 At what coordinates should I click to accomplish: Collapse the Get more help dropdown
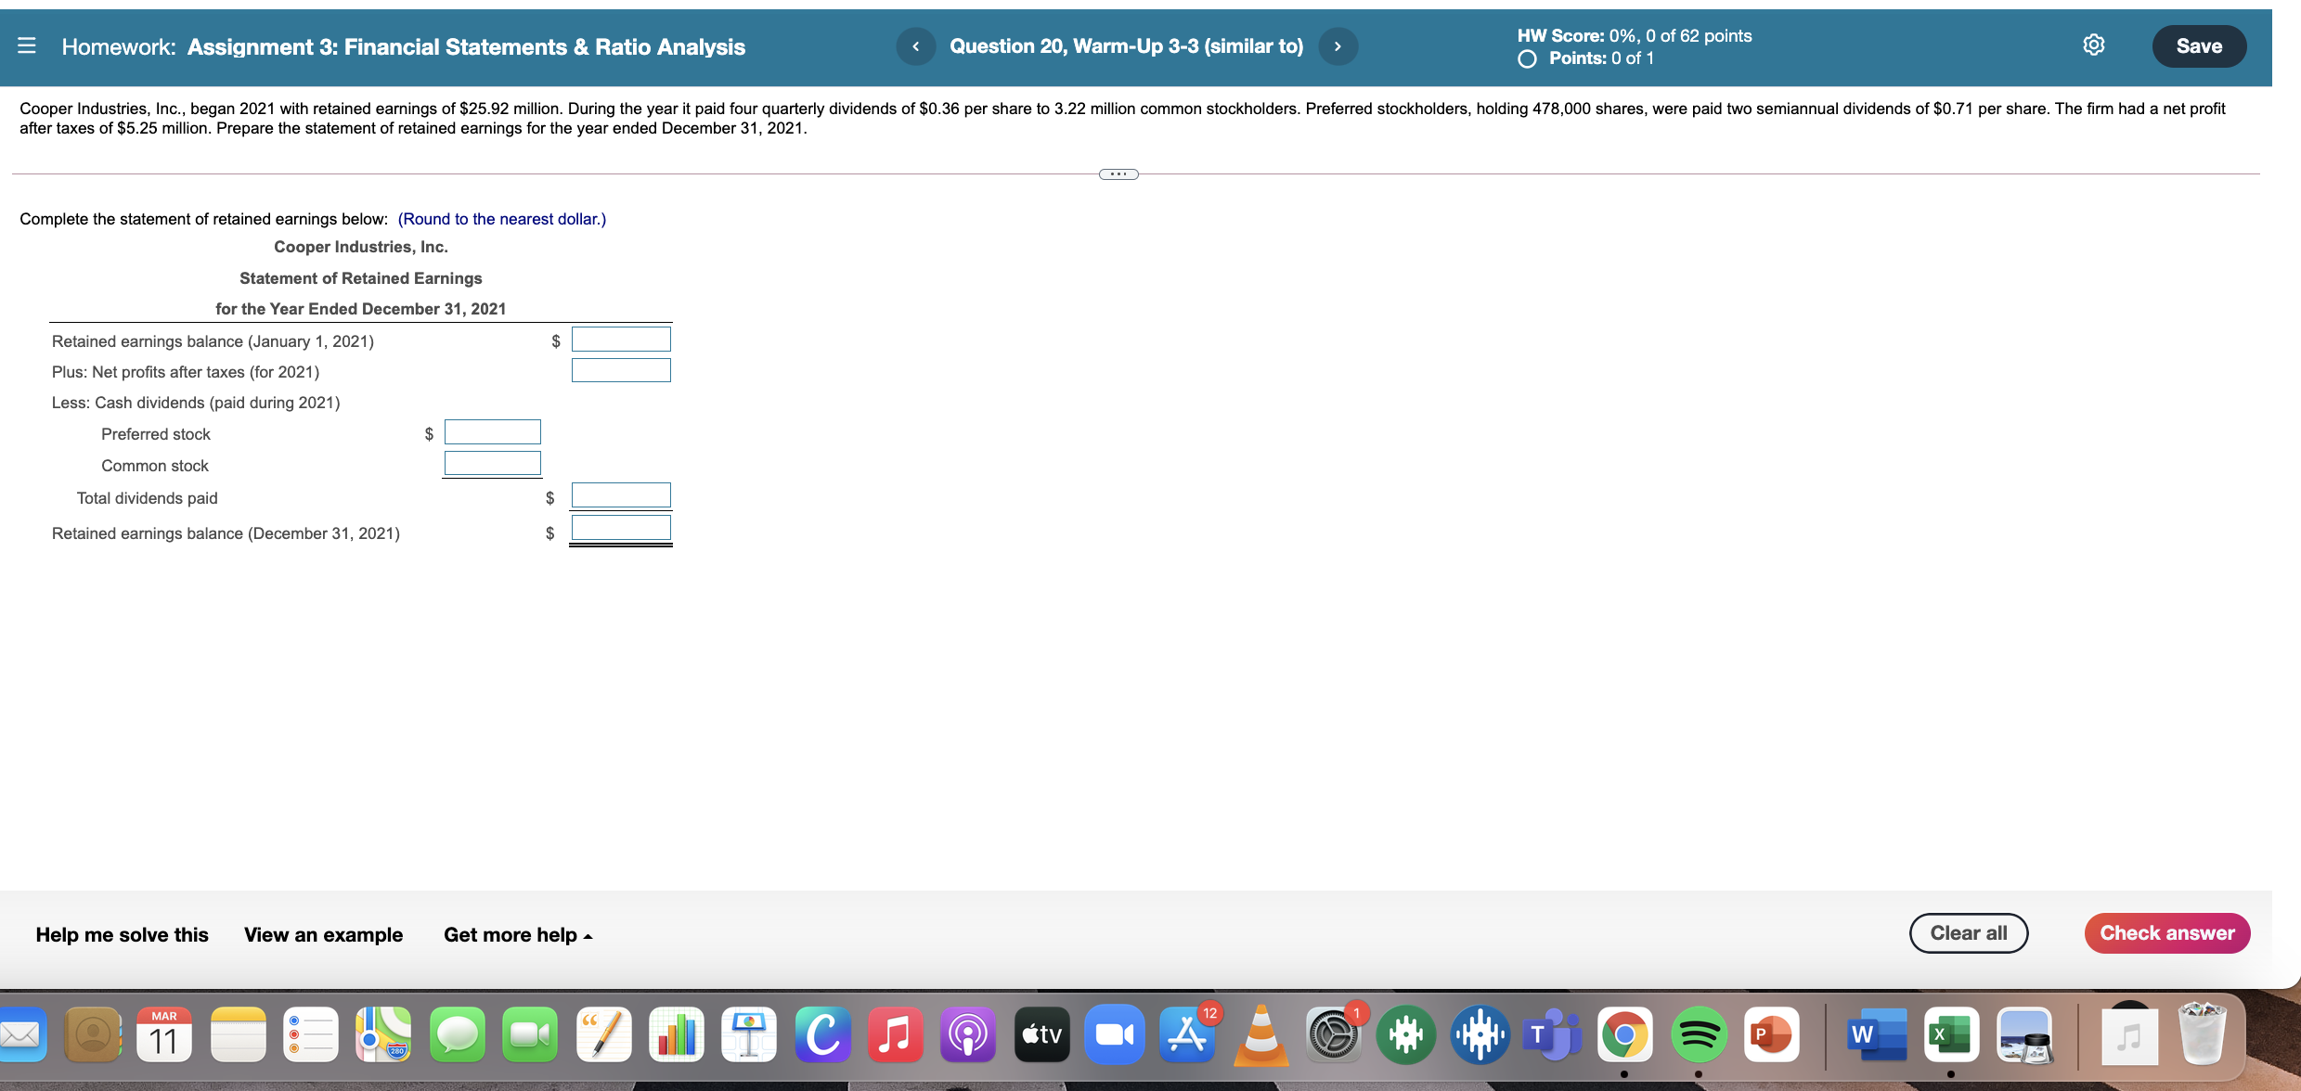(517, 934)
